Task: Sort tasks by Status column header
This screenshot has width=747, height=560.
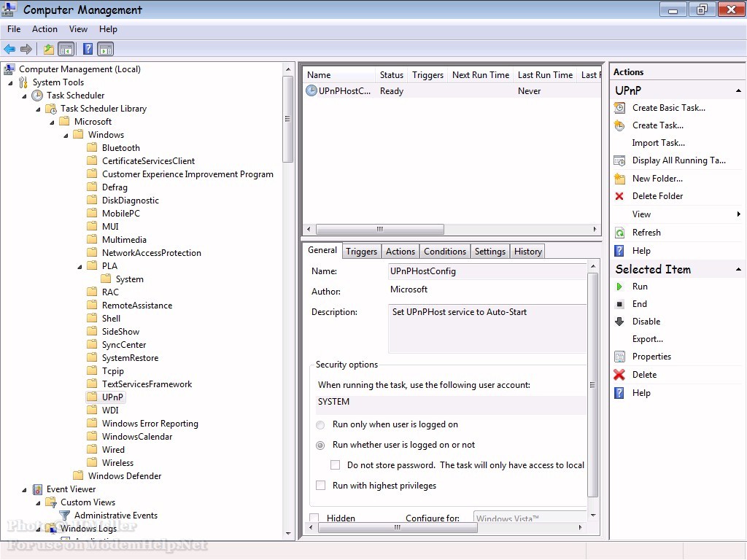Action: click(x=392, y=75)
